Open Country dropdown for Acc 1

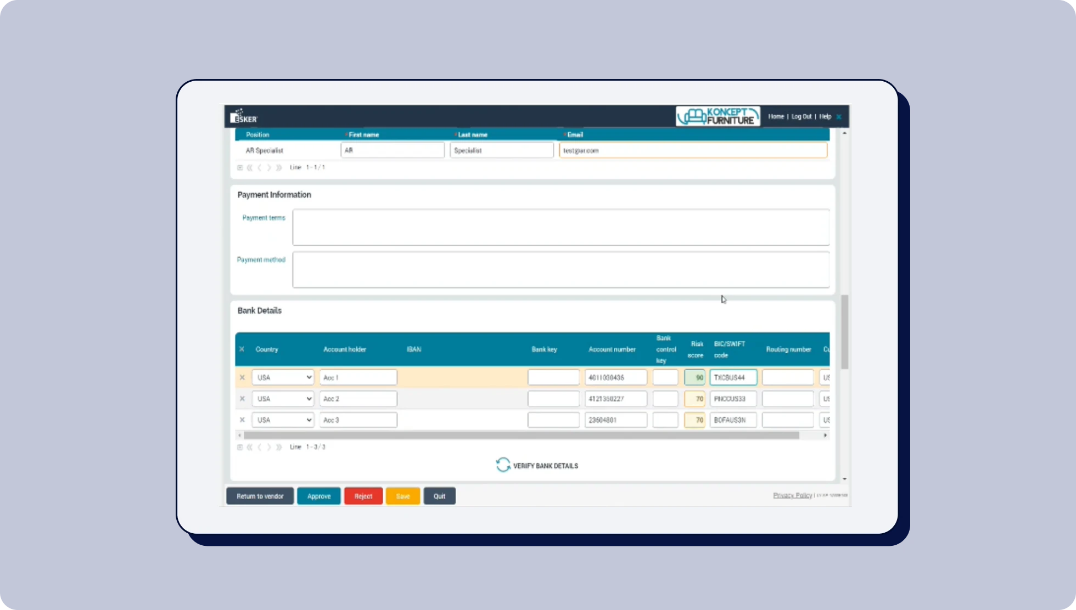tap(283, 377)
